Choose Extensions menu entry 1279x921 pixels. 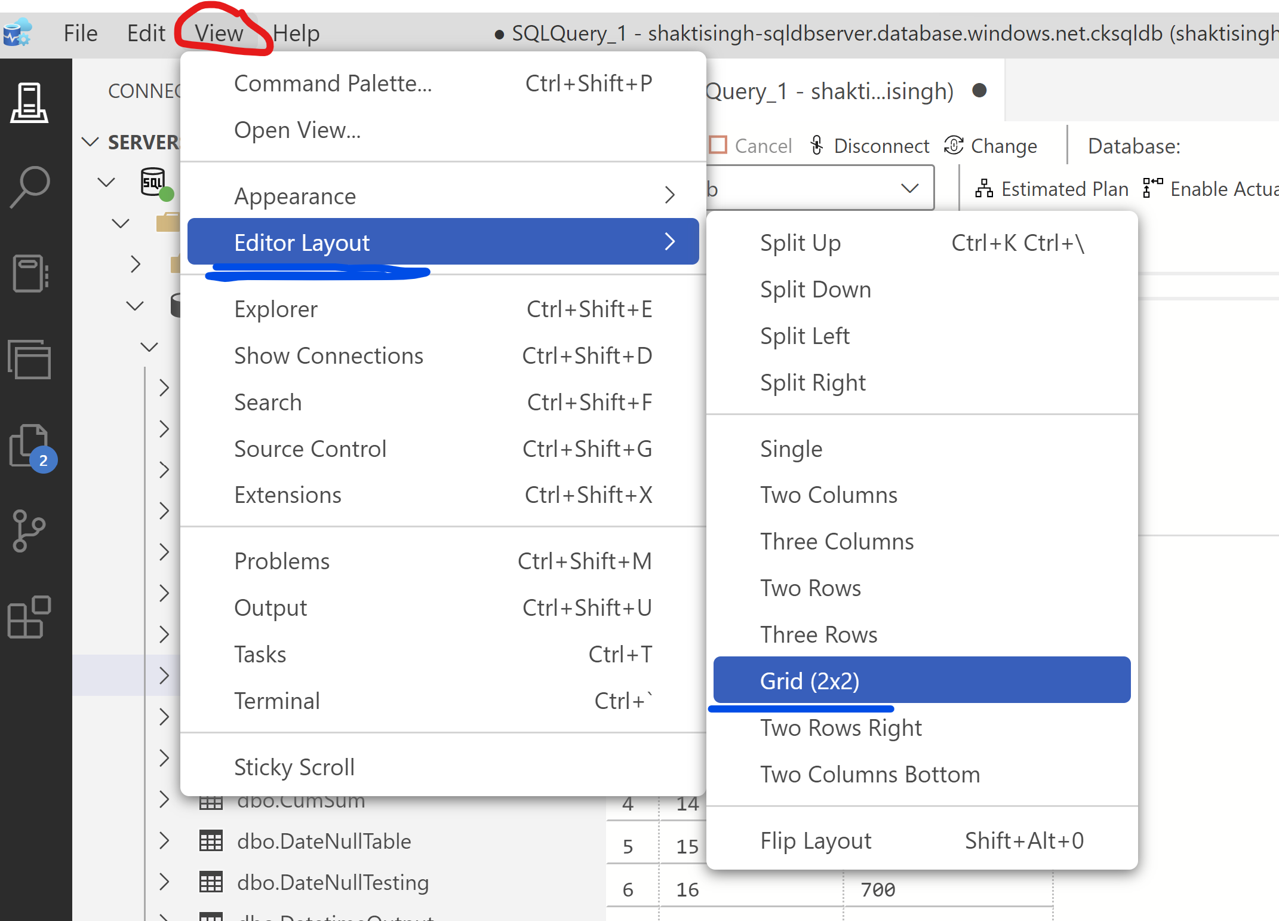(443, 495)
